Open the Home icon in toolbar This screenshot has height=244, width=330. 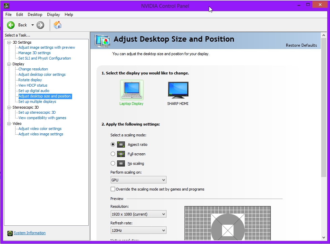click(58, 25)
